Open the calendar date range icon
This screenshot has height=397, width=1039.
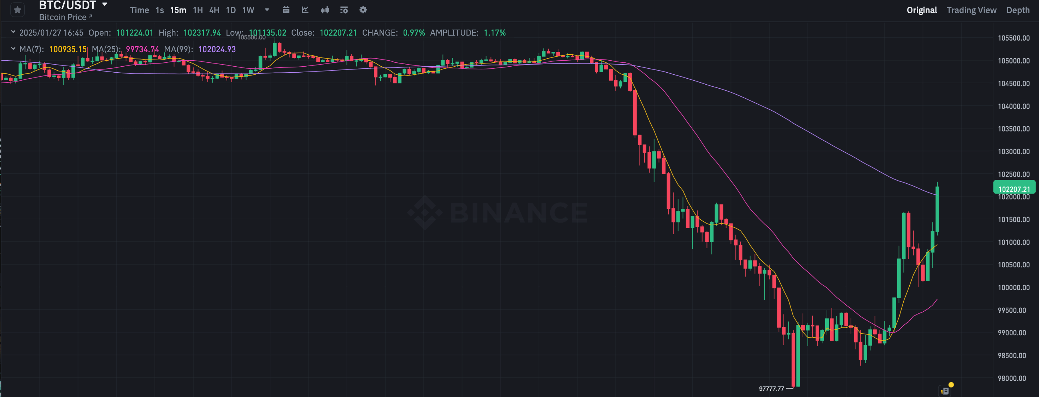tap(286, 10)
